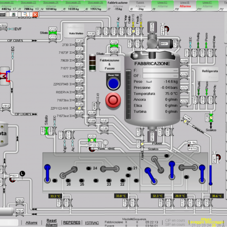
Task: Click the blue Reset TSH button
Action: tap(113, 83)
